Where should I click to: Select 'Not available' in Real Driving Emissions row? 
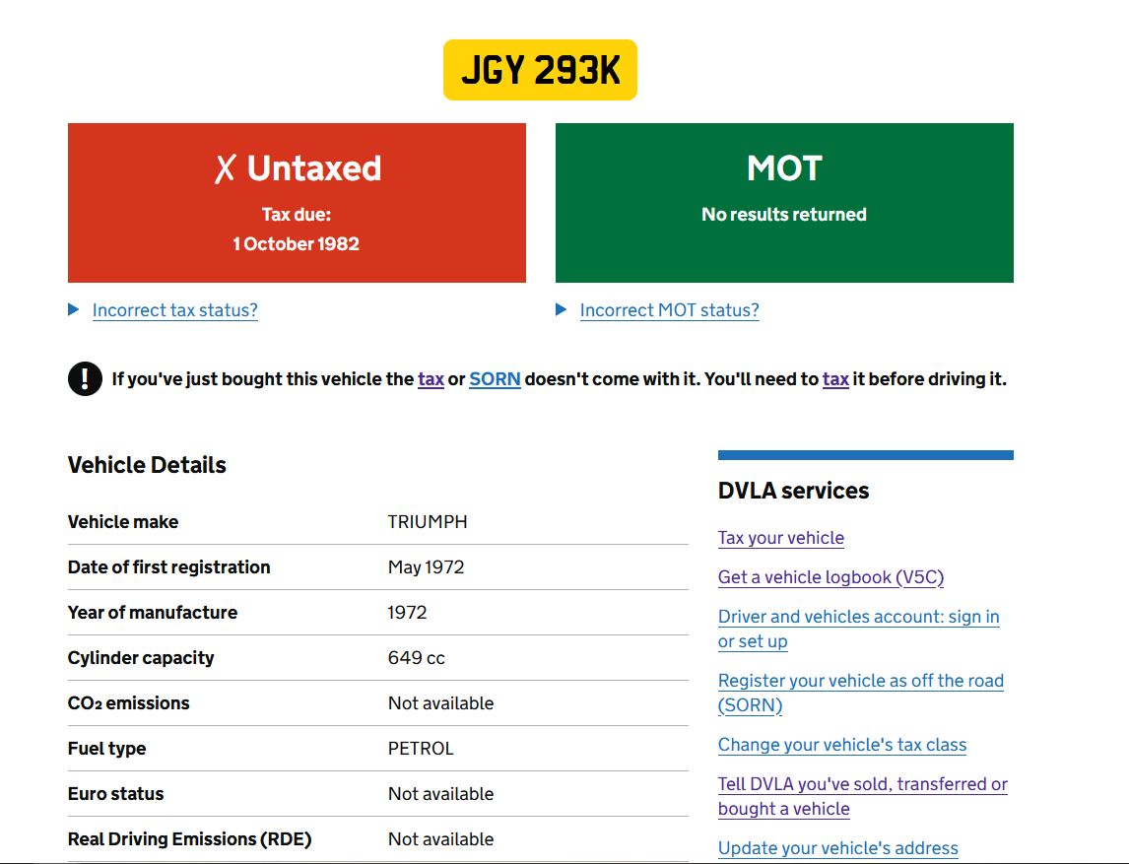[x=440, y=839]
